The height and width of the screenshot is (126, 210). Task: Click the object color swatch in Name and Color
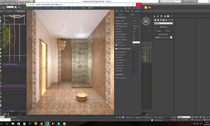tap(171, 37)
